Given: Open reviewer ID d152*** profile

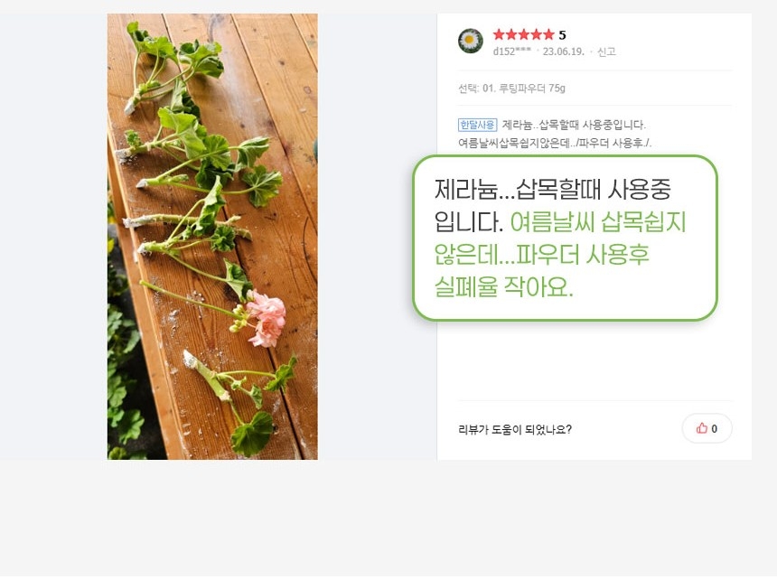Looking at the screenshot, I should [x=512, y=51].
